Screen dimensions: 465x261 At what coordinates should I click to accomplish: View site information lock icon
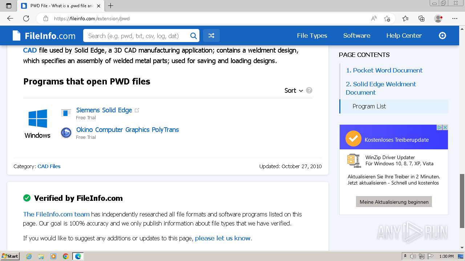click(46, 18)
